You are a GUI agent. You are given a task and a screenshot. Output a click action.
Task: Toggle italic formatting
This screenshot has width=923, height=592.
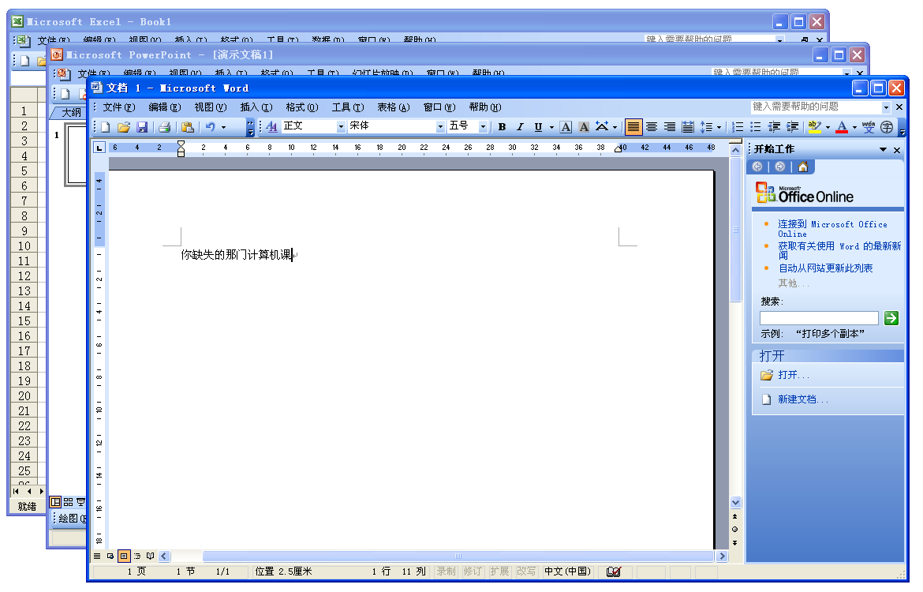pos(519,126)
